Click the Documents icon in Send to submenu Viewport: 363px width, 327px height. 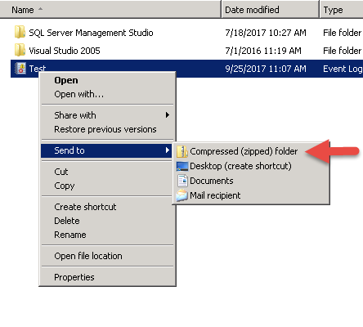click(x=182, y=181)
